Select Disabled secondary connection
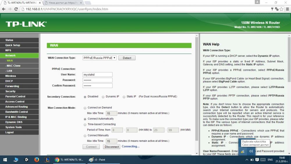 [x=85, y=97]
